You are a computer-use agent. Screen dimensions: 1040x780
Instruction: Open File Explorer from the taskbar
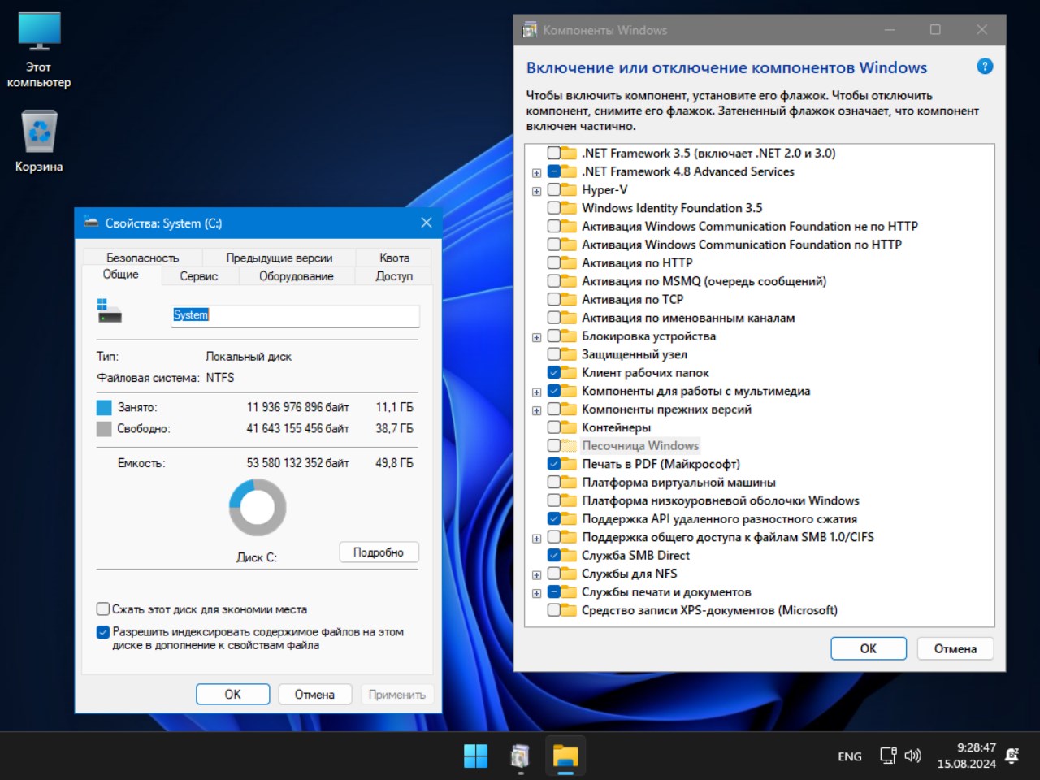[565, 756]
